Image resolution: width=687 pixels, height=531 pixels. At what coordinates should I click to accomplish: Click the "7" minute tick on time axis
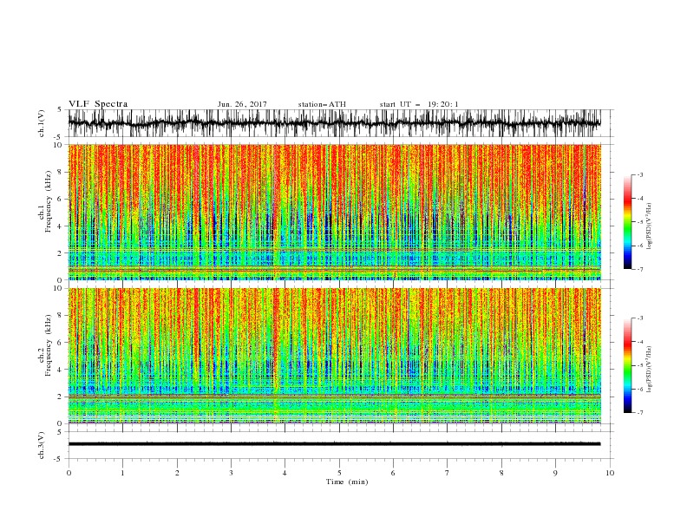[448, 473]
